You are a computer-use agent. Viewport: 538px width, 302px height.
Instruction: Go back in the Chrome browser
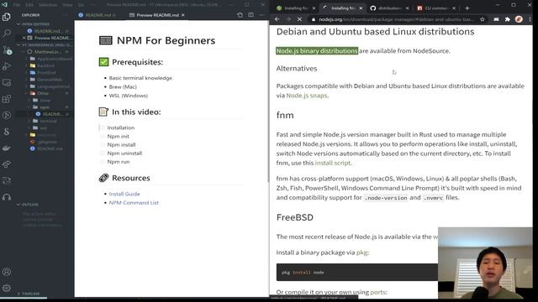[x=277, y=19]
